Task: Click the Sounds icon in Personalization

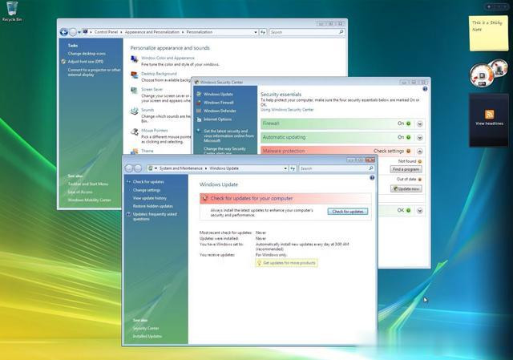Action: pos(134,111)
